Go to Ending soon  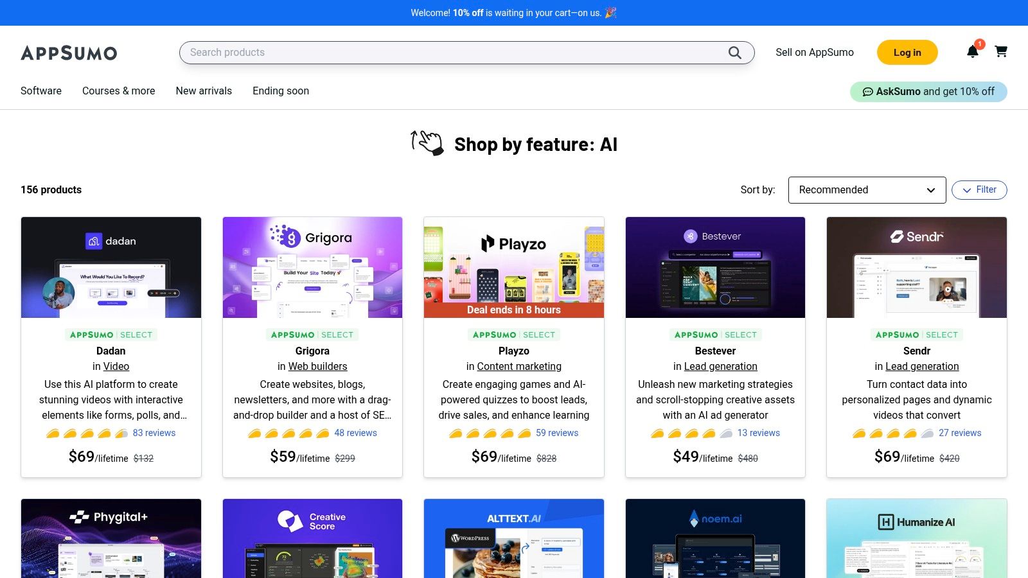click(281, 91)
